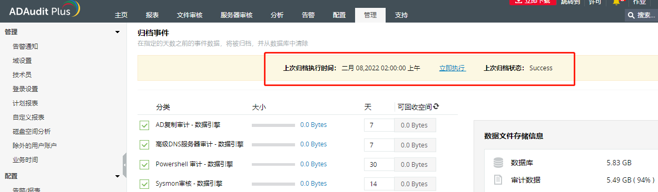Click the 搜索 search field
This screenshot has height=192, width=658.
coord(642,15)
